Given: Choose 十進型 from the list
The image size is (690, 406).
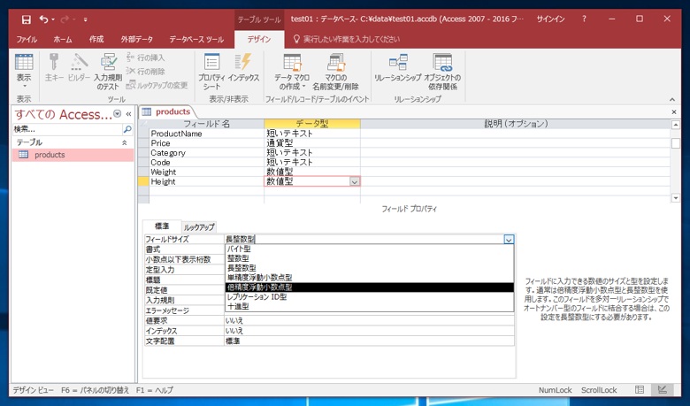Looking at the screenshot, I should 369,307.
